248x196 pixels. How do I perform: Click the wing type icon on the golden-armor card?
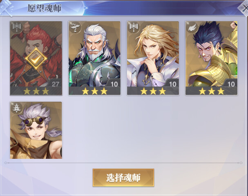coord(192,27)
